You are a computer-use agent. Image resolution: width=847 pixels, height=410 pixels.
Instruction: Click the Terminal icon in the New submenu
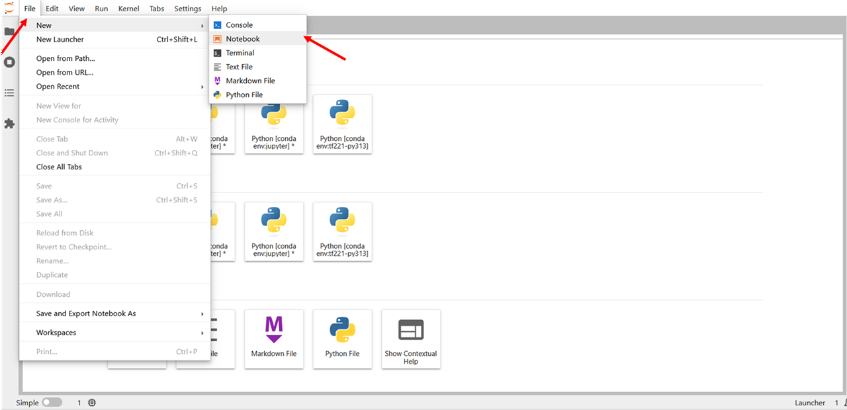point(217,53)
